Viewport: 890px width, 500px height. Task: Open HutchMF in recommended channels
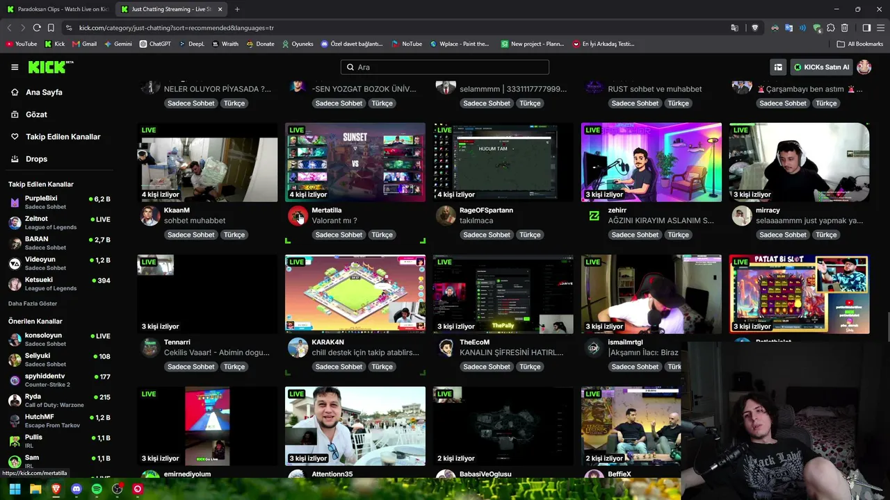[59, 420]
